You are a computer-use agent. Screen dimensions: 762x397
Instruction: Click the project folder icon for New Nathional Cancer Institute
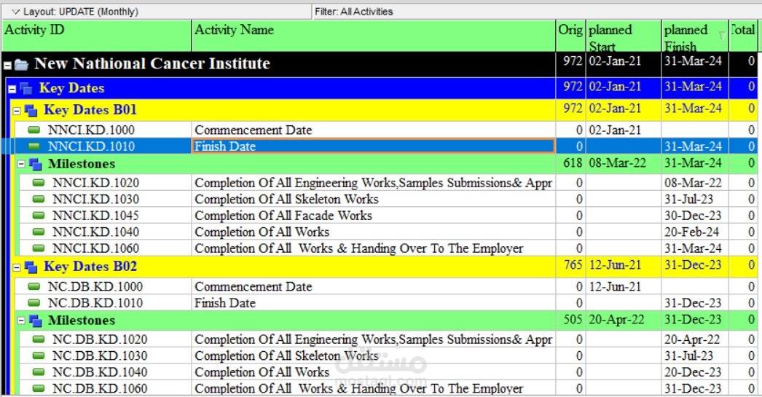21,64
